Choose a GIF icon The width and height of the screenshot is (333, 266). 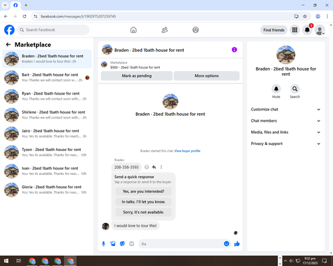pos(132,244)
